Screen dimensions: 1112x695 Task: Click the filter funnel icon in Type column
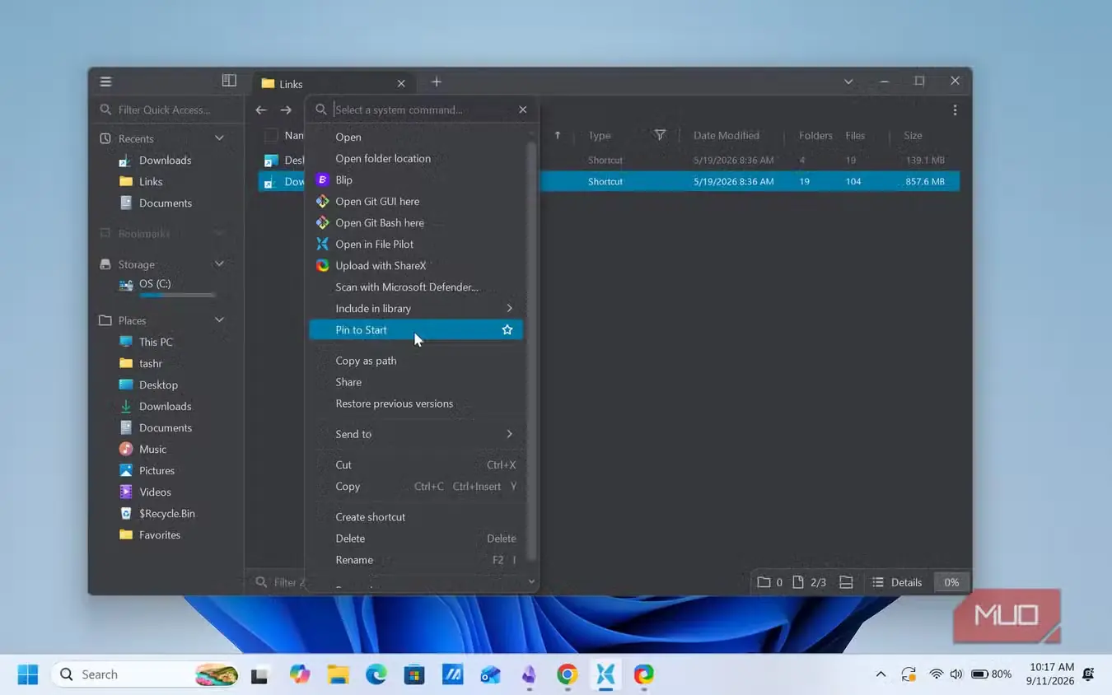pos(660,135)
